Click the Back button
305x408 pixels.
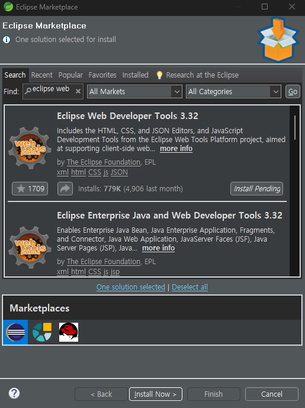click(x=101, y=394)
